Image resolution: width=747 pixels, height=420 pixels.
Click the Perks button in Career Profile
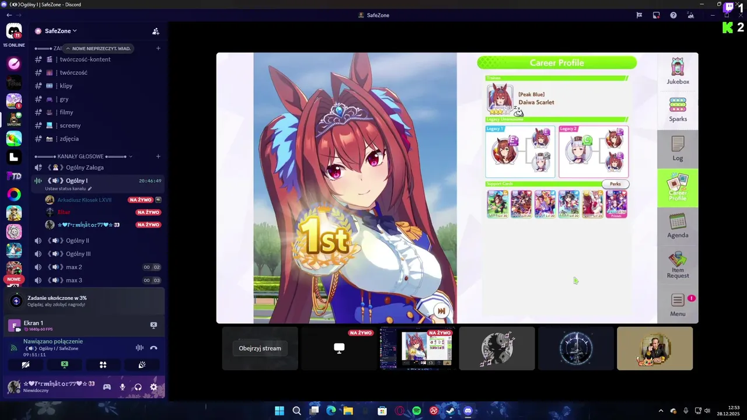(x=615, y=184)
